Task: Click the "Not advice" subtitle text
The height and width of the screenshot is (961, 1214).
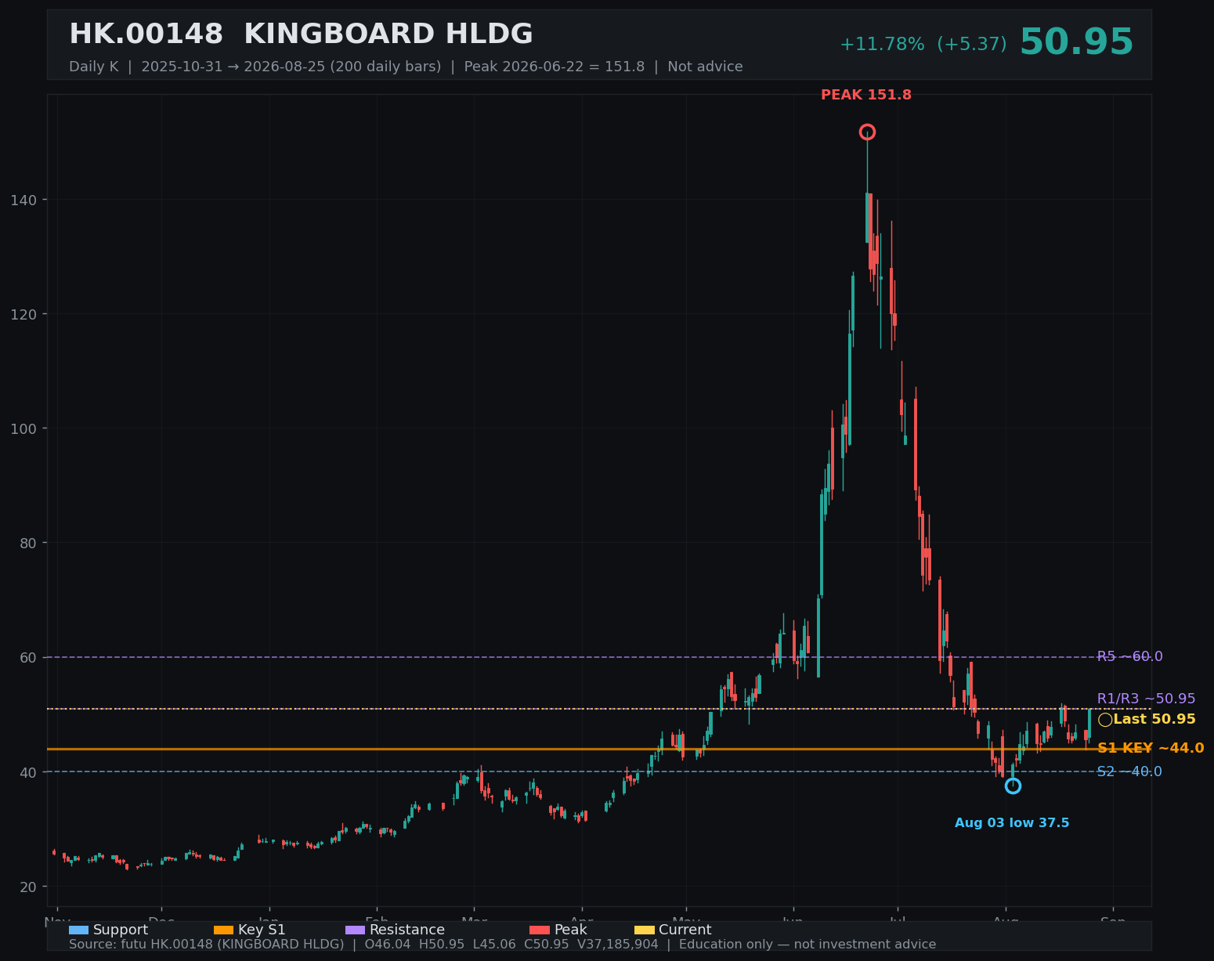Action: (x=705, y=67)
